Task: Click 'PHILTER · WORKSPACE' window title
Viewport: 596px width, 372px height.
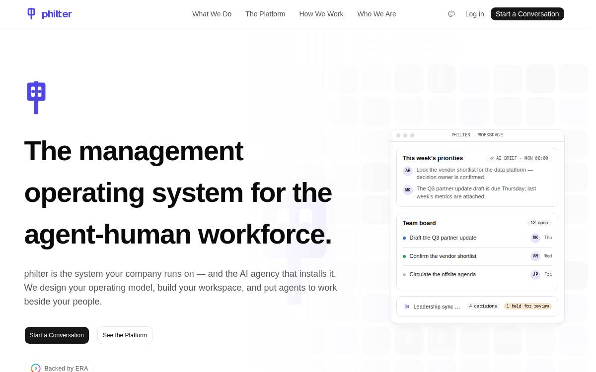Action: [477, 135]
